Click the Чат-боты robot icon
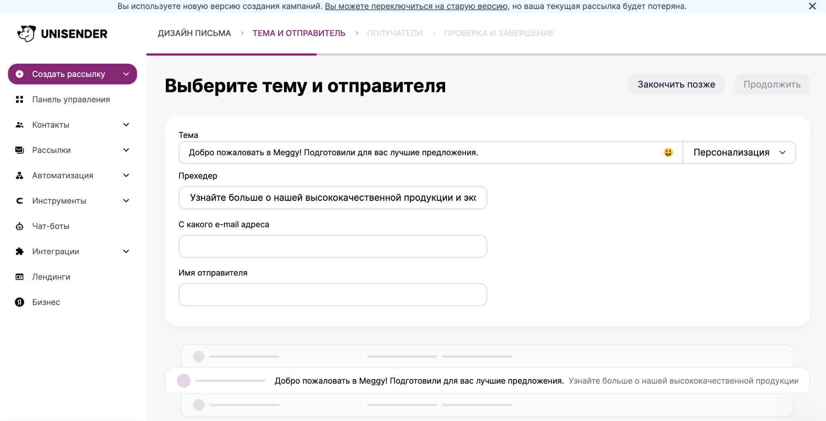 pos(19,226)
